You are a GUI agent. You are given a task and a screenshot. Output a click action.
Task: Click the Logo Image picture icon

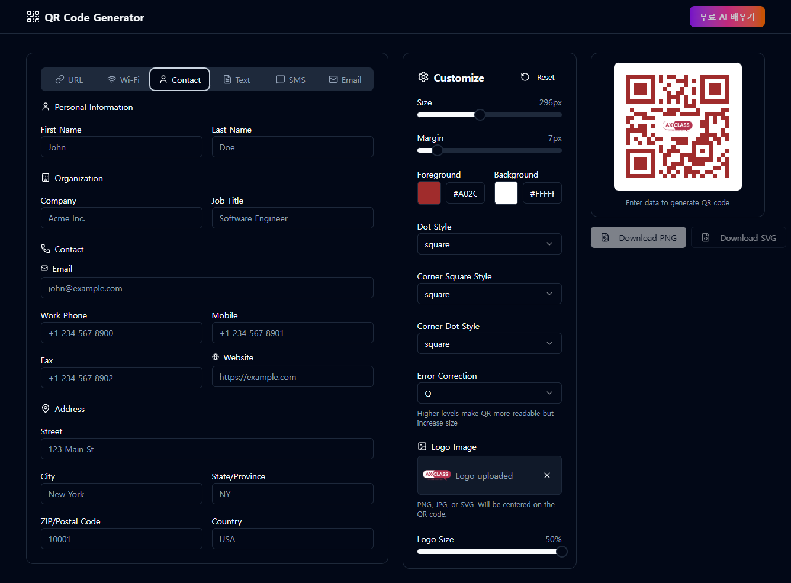coord(422,446)
